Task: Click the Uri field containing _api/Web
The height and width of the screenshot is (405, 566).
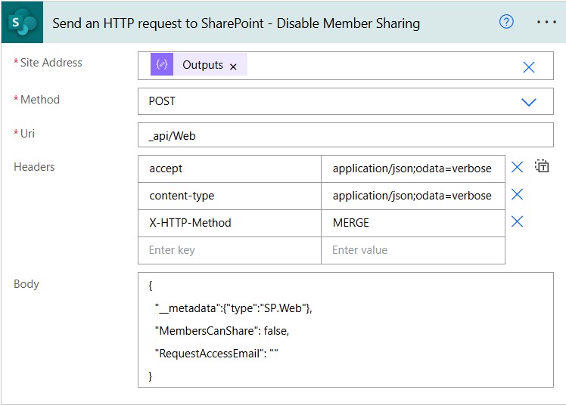Action: coord(346,135)
